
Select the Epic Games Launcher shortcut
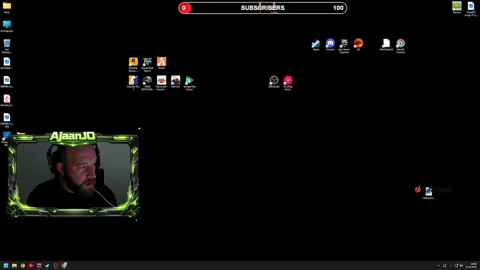344,46
